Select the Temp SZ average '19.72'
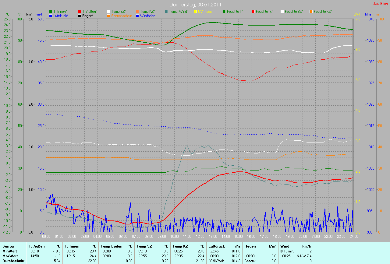The image size is (390, 264). [x=164, y=261]
